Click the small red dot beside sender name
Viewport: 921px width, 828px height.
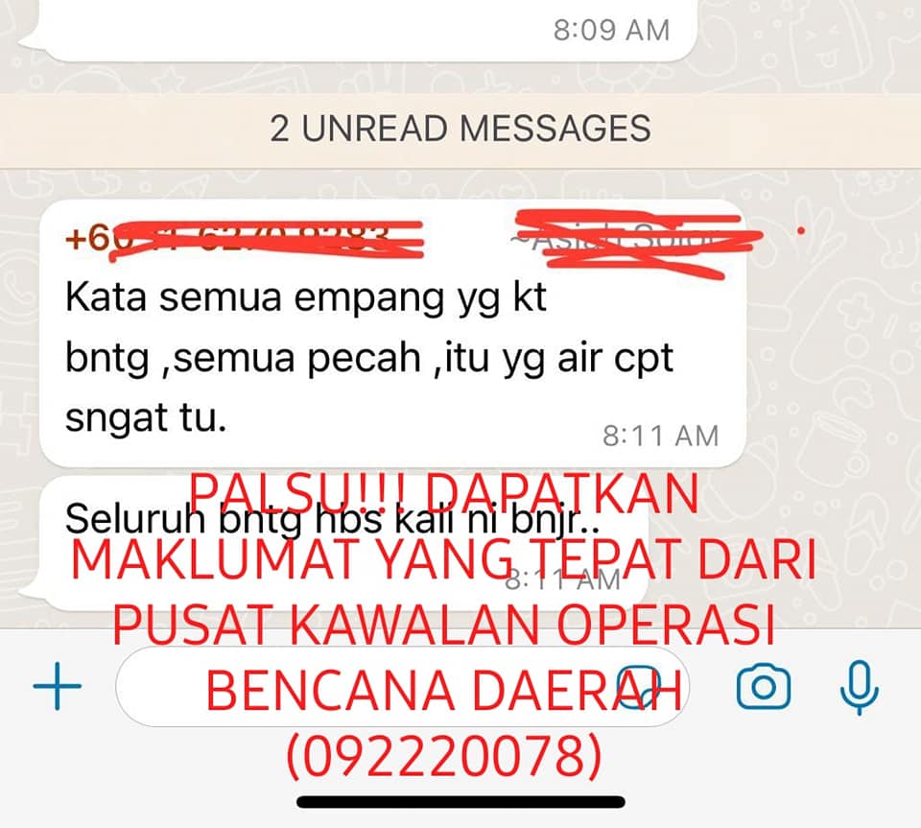click(800, 232)
